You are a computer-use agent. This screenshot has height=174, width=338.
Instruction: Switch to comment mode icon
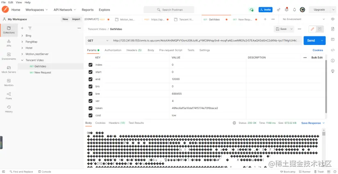[320, 29]
